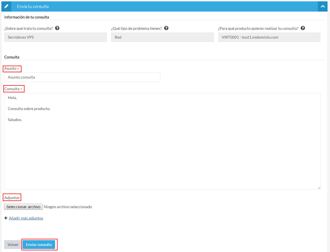This screenshot has height=252, width=330.
Task: Click the Ningún archivo seleccionado text
Action: 68,207
